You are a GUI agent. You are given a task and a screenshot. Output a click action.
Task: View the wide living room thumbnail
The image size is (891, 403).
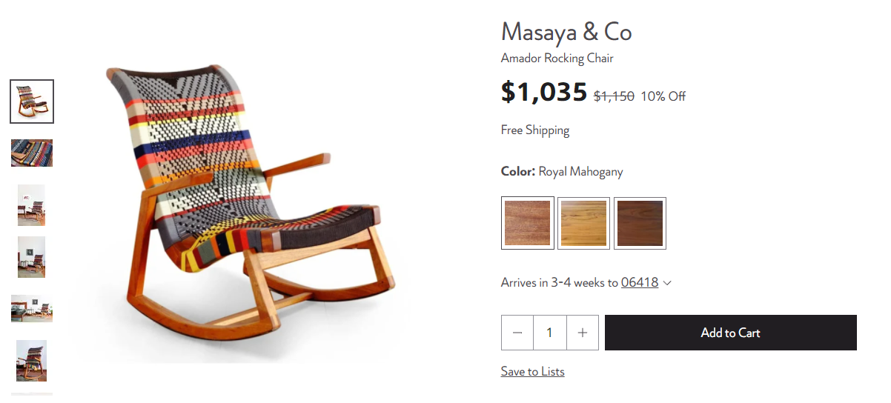click(x=32, y=308)
